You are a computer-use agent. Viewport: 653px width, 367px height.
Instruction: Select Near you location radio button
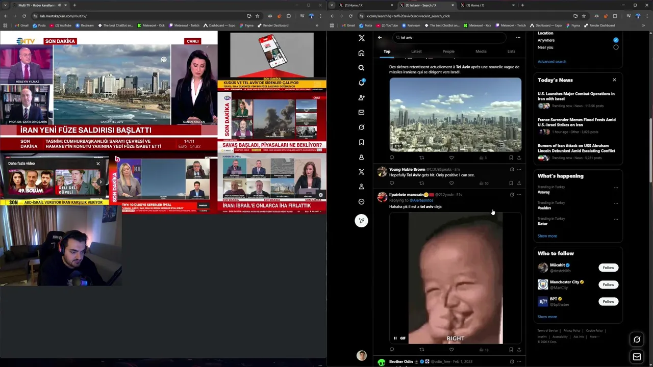[616, 47]
